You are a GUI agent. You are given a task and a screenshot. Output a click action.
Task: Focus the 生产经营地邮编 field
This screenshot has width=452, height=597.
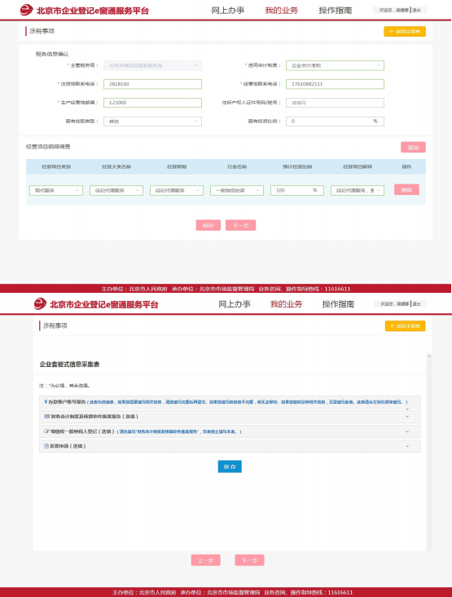(152, 103)
